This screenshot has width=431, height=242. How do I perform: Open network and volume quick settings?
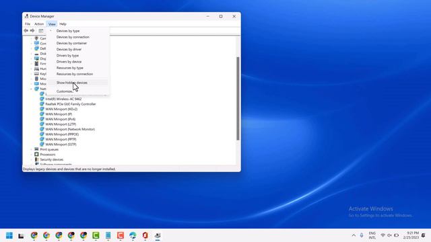(389, 235)
